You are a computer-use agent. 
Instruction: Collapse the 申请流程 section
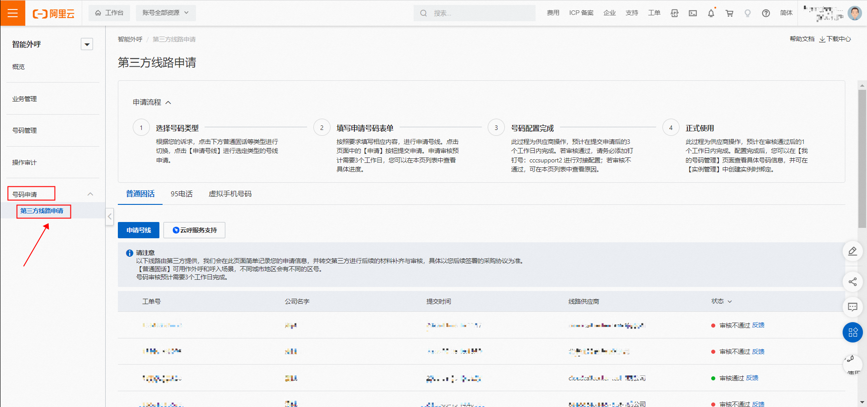point(152,102)
